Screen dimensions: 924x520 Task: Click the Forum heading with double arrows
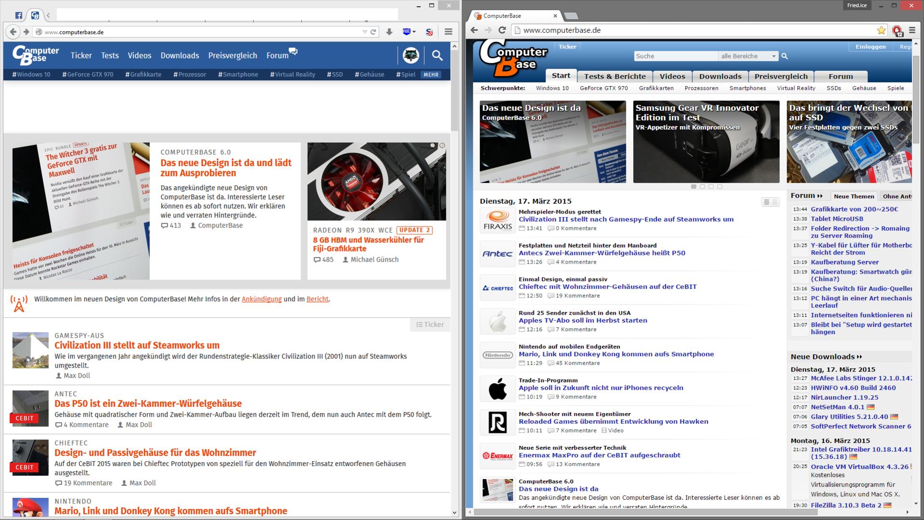click(x=807, y=196)
